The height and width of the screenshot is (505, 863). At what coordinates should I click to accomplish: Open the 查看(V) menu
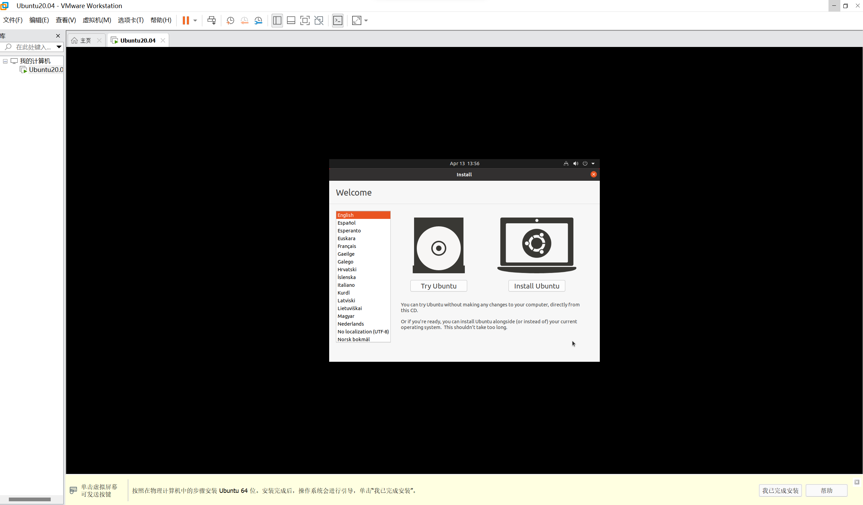(x=66, y=20)
